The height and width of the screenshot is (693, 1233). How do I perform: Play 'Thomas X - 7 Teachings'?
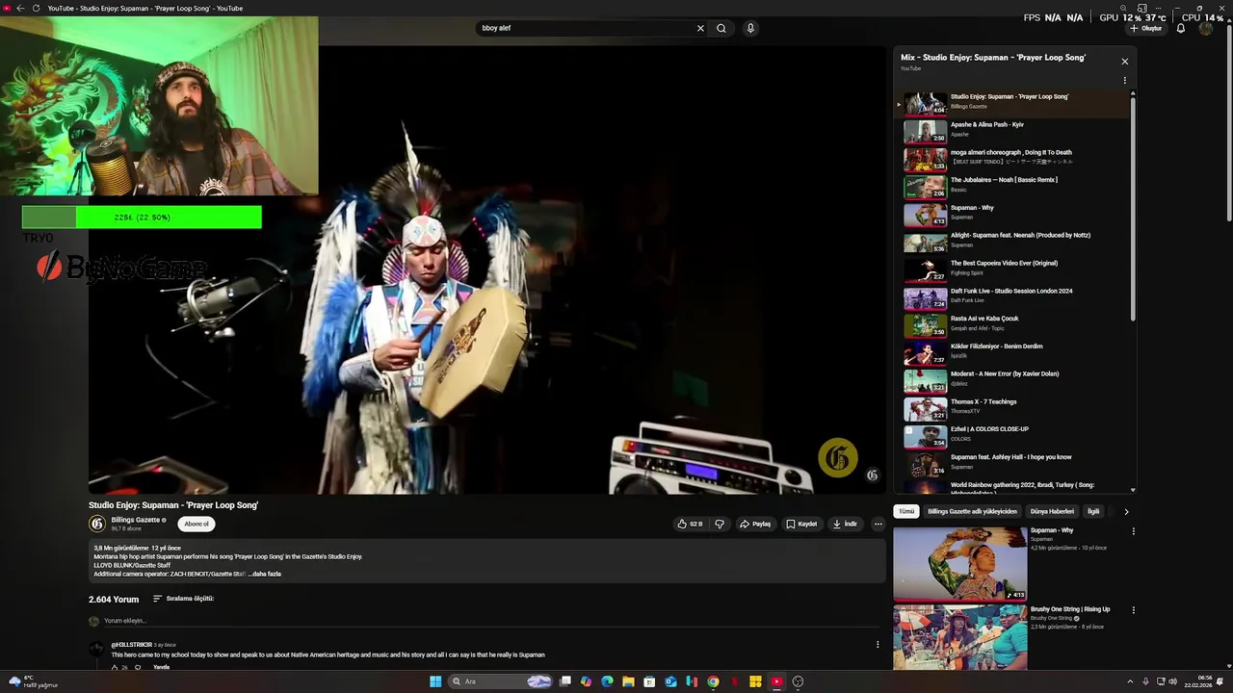coord(1011,408)
